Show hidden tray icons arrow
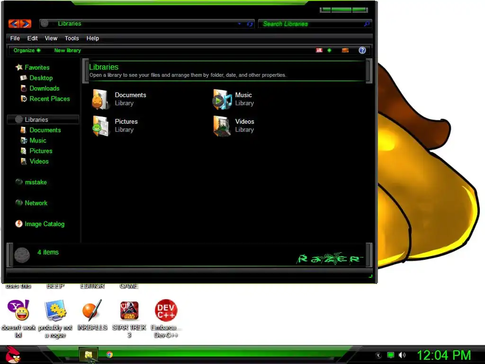 pos(378,355)
